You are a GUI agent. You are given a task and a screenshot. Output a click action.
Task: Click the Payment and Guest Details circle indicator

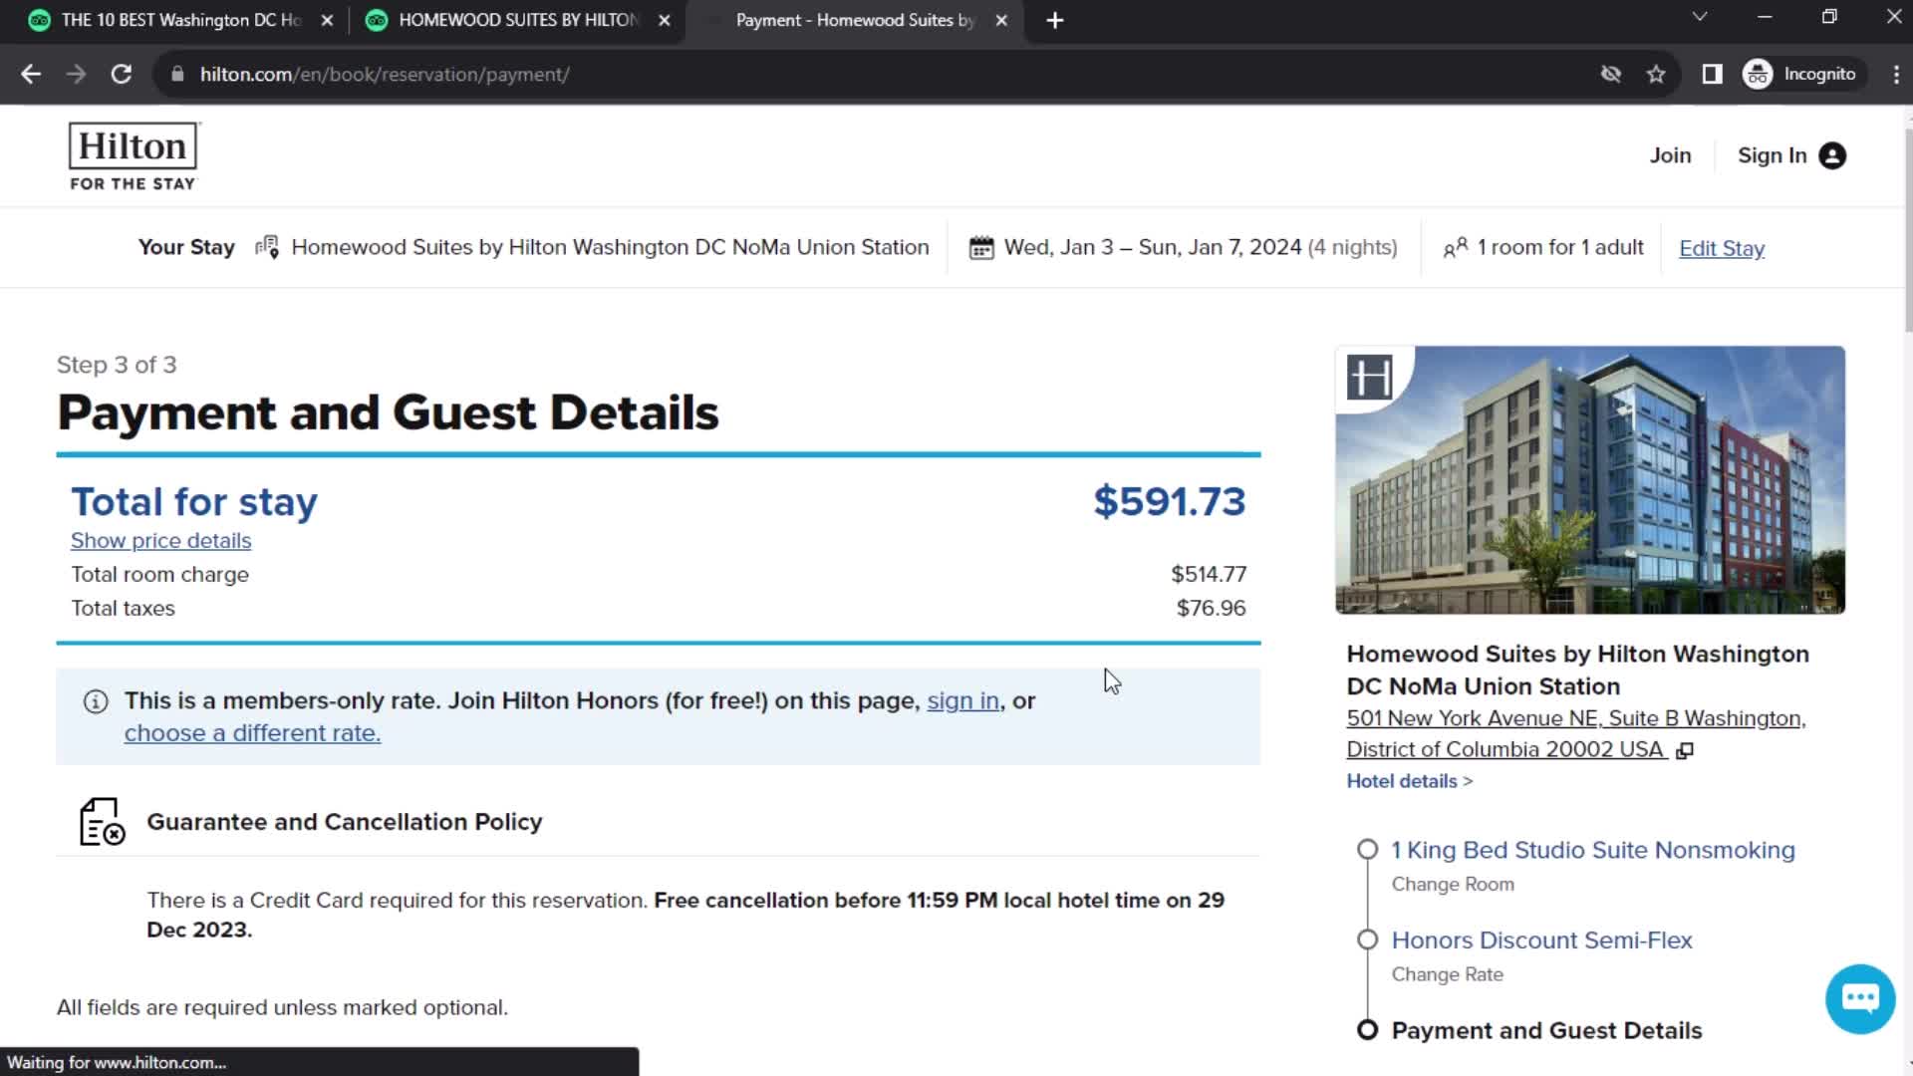[1368, 1030]
